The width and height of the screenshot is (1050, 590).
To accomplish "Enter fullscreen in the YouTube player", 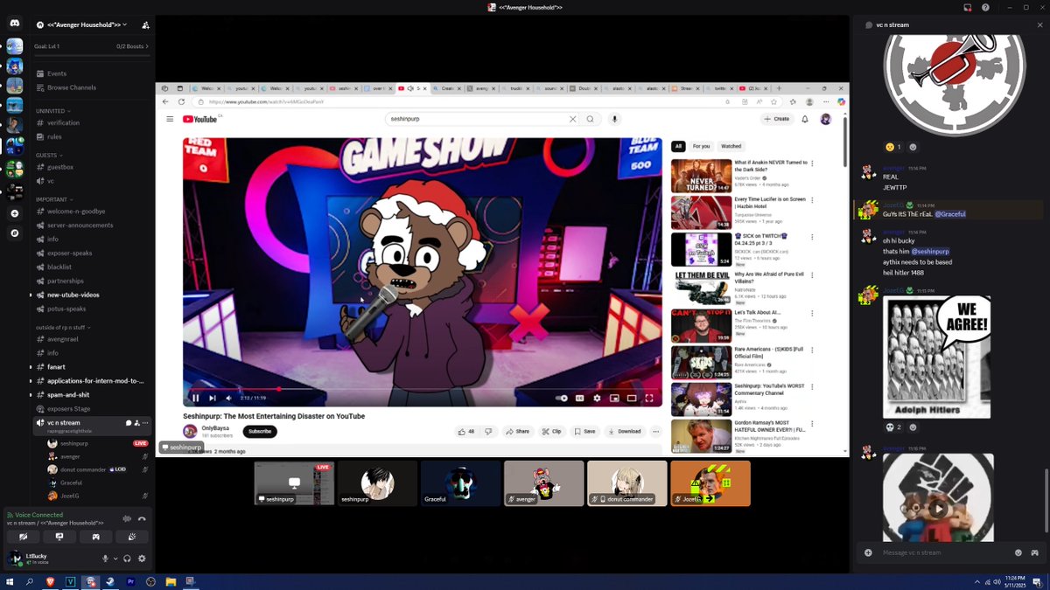I will (648, 398).
